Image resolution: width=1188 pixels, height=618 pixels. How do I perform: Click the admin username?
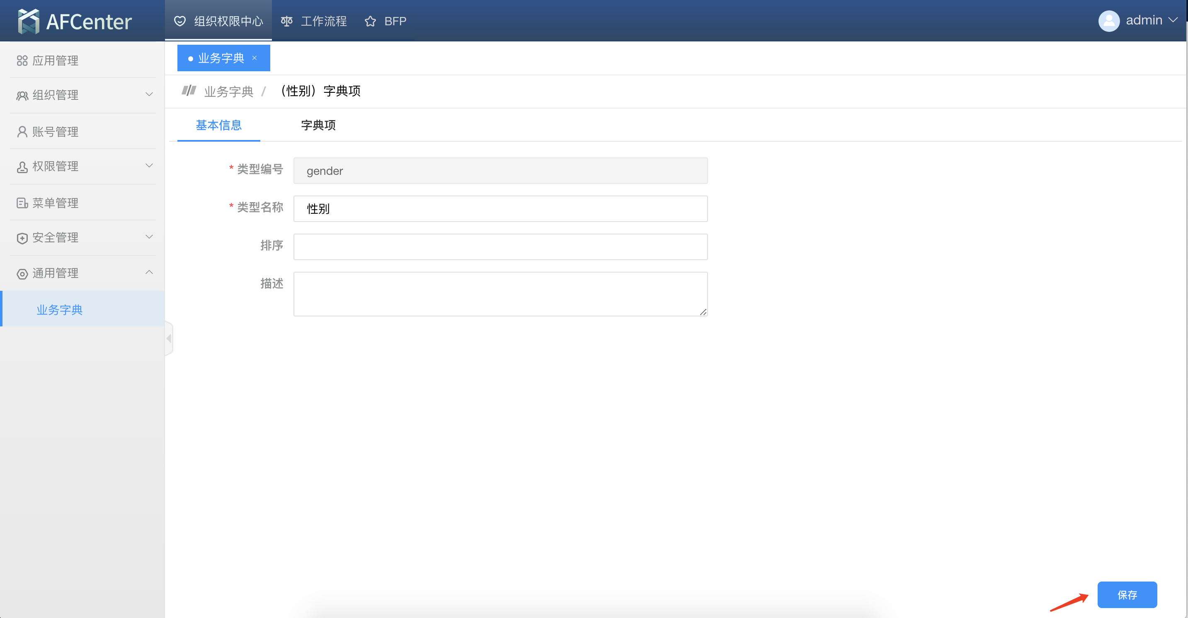tap(1144, 20)
